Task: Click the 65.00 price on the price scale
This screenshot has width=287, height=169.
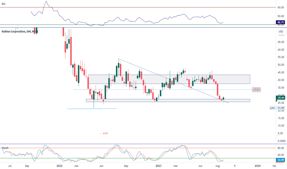Action: pyautogui.click(x=281, y=42)
